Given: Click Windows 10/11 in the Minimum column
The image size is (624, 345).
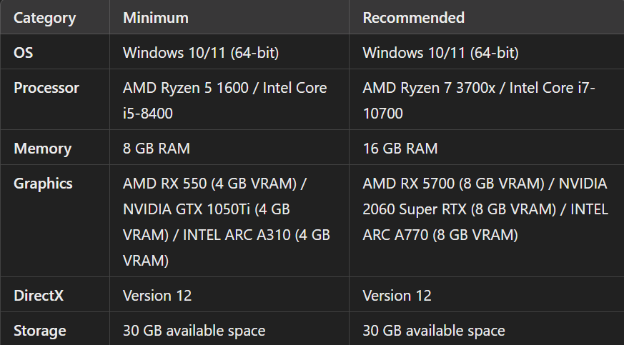Looking at the screenshot, I should pos(201,53).
